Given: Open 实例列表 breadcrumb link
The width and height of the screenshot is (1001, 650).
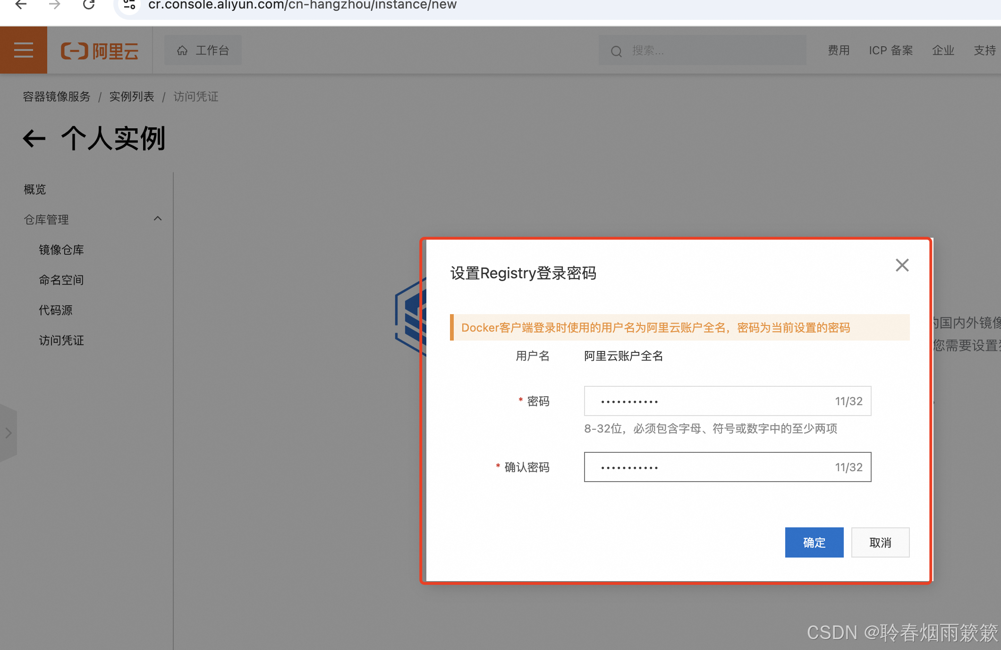Looking at the screenshot, I should (132, 97).
